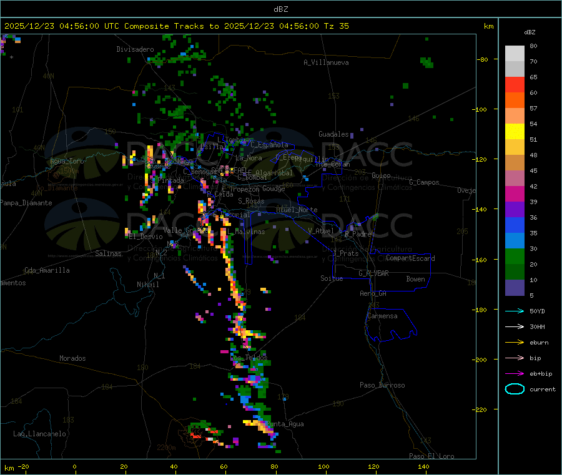Click the 'L_Malvinas' map label

coord(246,232)
